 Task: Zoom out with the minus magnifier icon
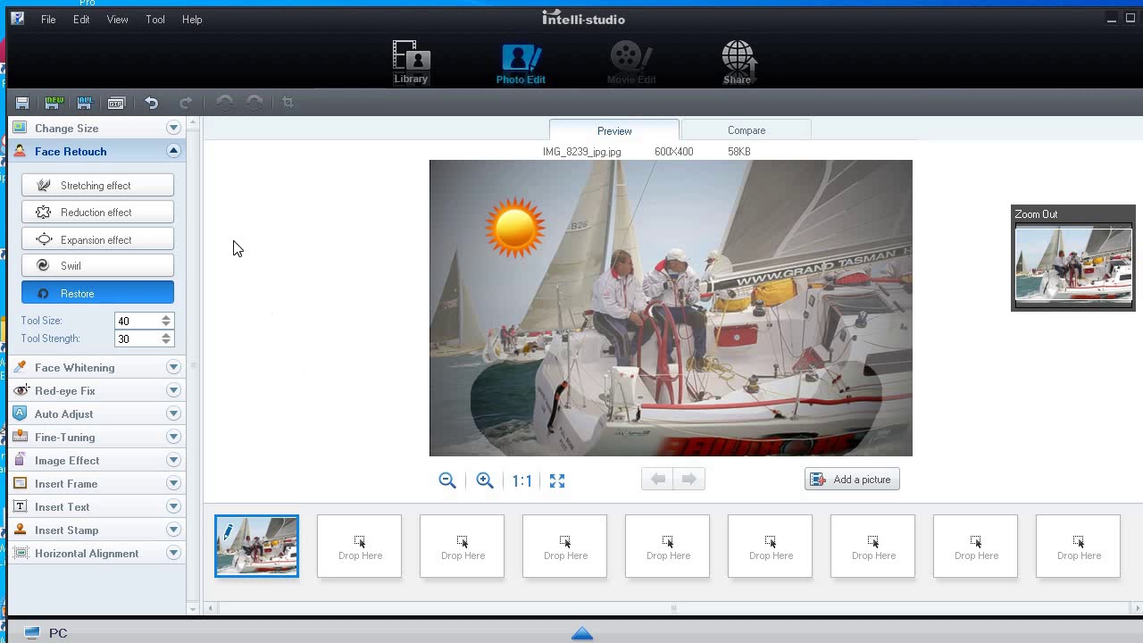pyautogui.click(x=447, y=480)
